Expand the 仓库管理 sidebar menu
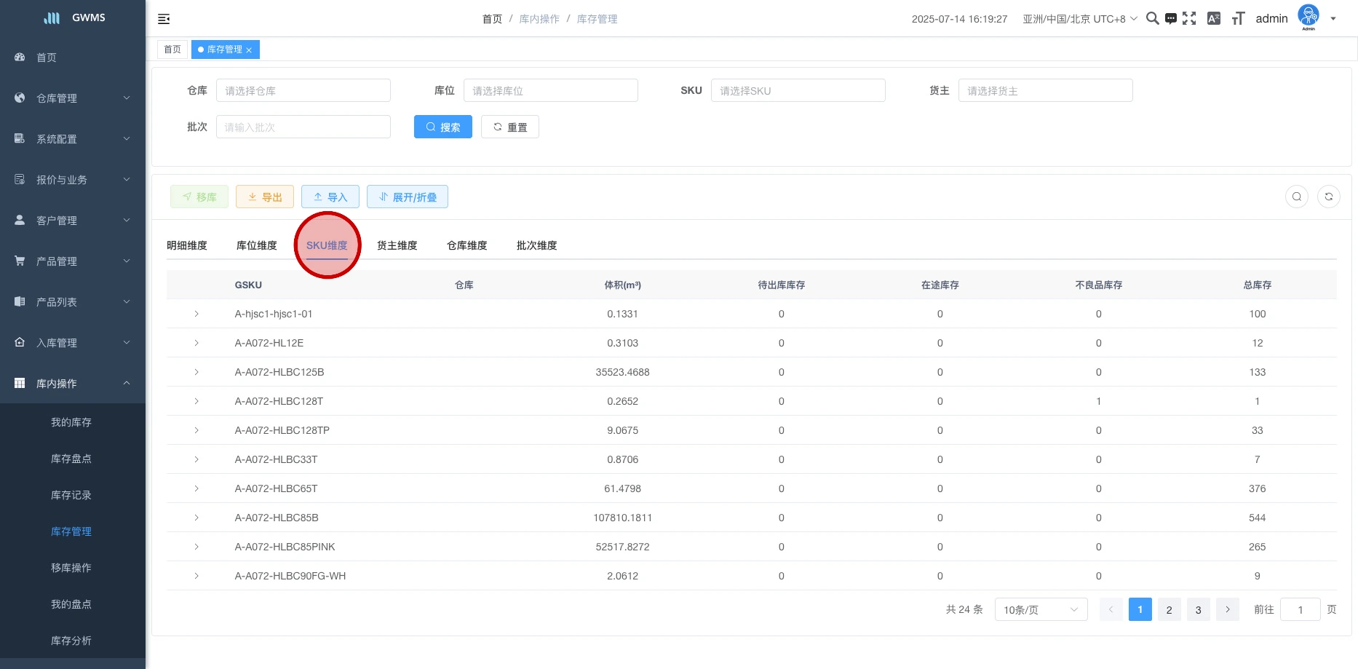The image size is (1358, 669). (x=73, y=98)
